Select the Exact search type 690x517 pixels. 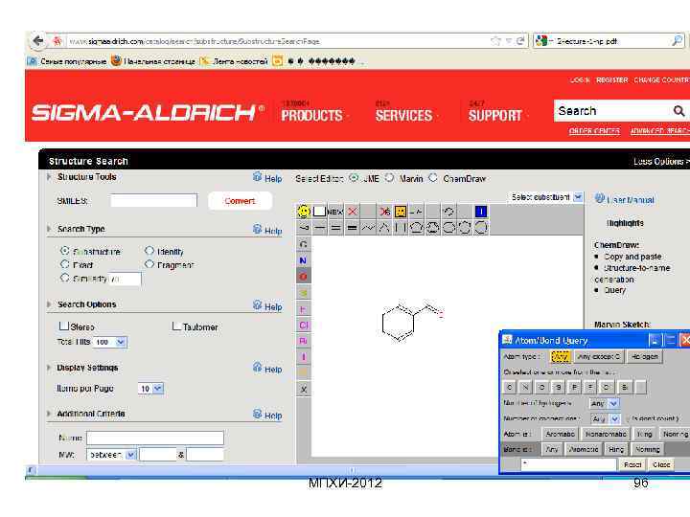(65, 264)
